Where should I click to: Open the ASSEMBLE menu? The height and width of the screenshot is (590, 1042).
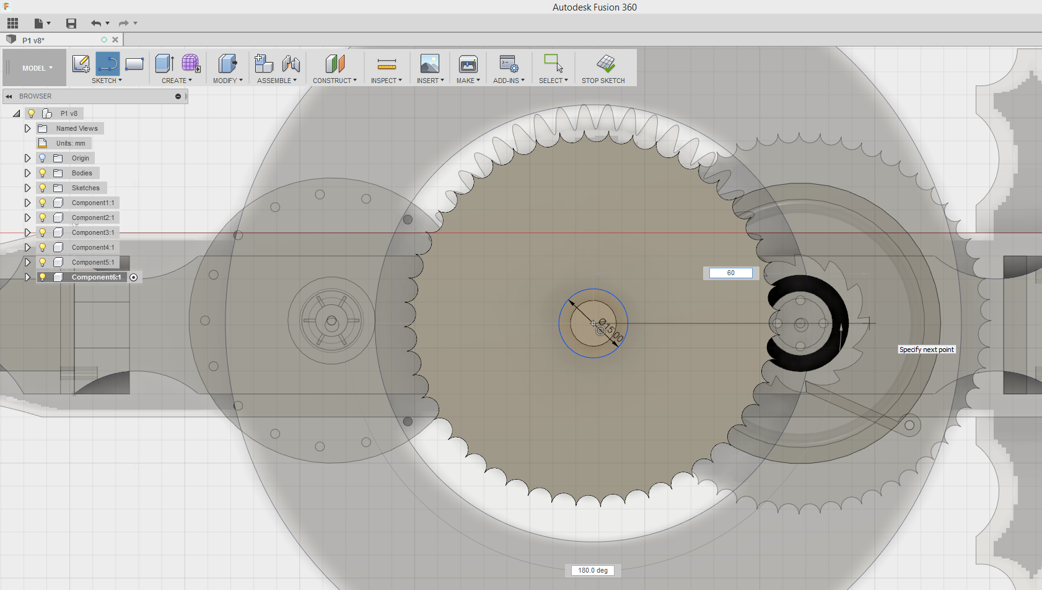(277, 81)
